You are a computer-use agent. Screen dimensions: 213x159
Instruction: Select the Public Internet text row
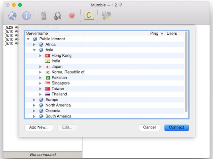tap(104, 39)
